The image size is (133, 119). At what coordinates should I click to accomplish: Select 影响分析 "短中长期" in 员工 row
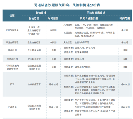[54, 84]
